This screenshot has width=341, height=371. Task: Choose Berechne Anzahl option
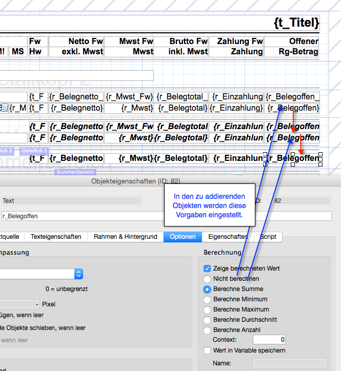207,330
